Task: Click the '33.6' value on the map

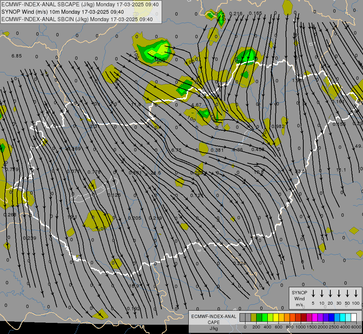Action: [x=300, y=171]
